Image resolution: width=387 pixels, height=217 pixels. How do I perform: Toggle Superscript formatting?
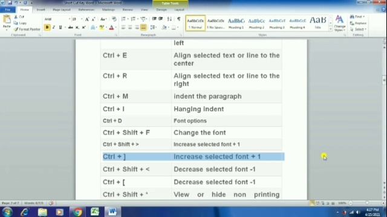pyautogui.click(x=83, y=27)
